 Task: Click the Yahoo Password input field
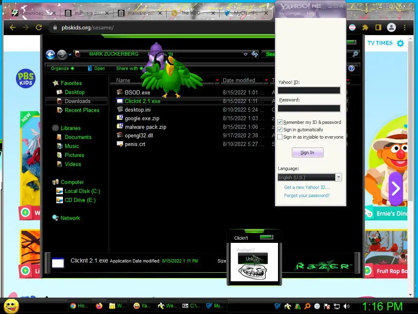pyautogui.click(x=309, y=108)
